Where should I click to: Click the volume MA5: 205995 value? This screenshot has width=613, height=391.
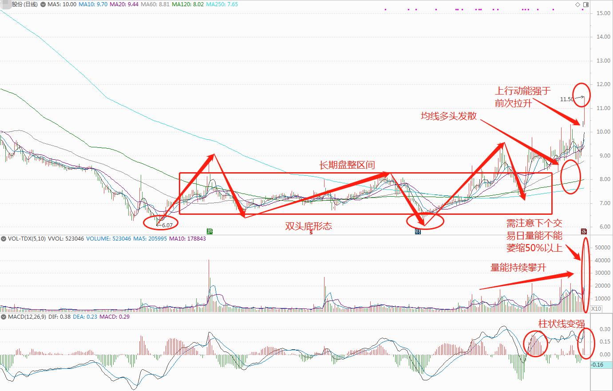[x=150, y=239]
